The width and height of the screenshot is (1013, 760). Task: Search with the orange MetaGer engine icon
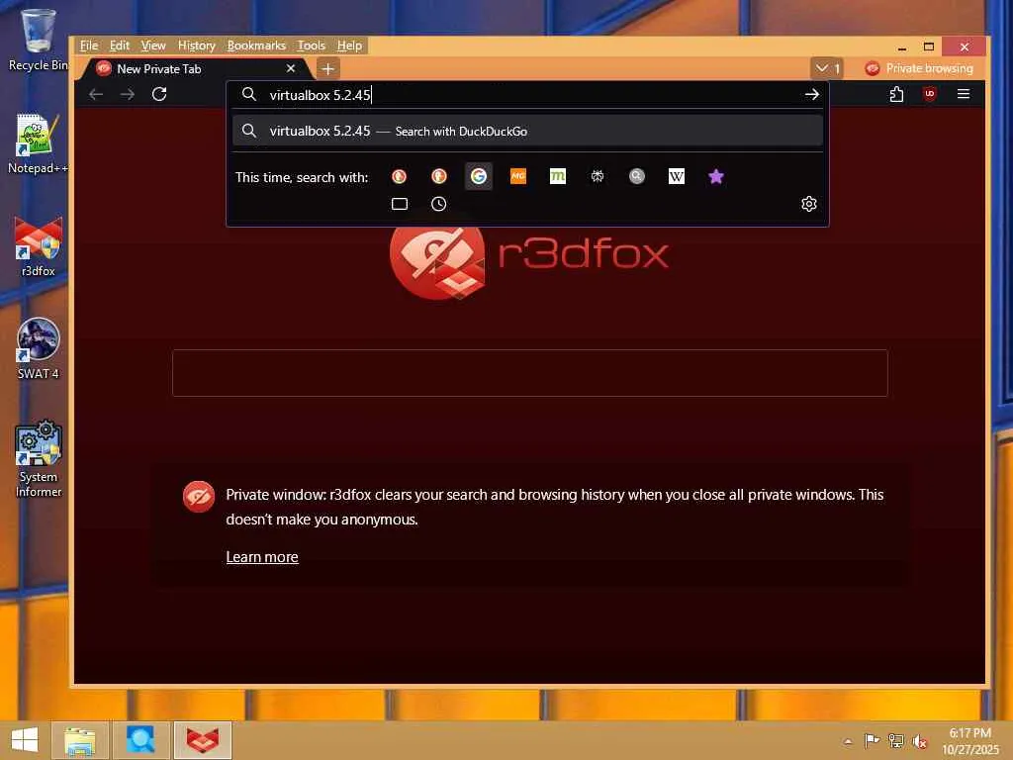click(518, 176)
